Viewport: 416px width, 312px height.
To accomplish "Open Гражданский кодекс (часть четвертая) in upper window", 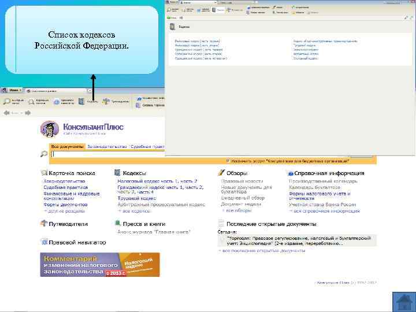I will click(x=201, y=58).
